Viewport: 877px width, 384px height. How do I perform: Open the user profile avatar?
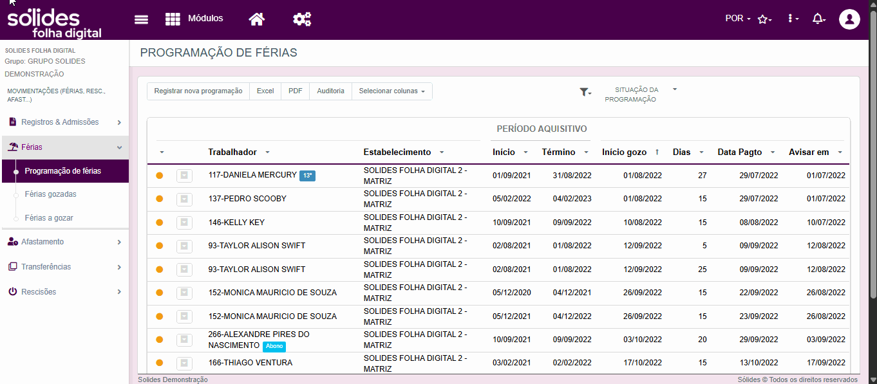point(849,19)
